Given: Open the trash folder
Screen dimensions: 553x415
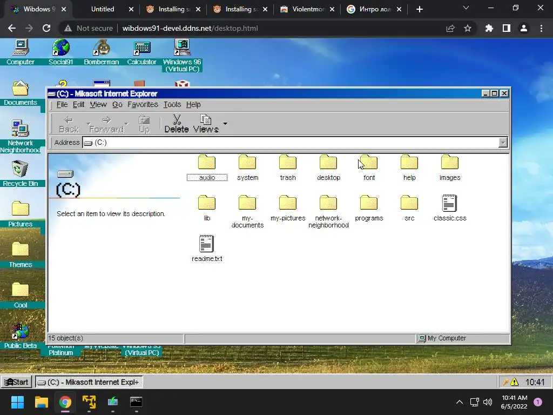Looking at the screenshot, I should (x=288, y=168).
